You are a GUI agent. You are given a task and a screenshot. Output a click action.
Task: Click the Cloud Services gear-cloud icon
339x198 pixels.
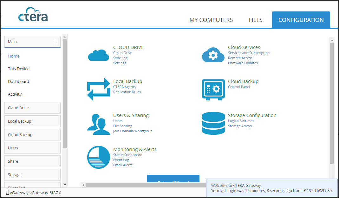coord(213,55)
